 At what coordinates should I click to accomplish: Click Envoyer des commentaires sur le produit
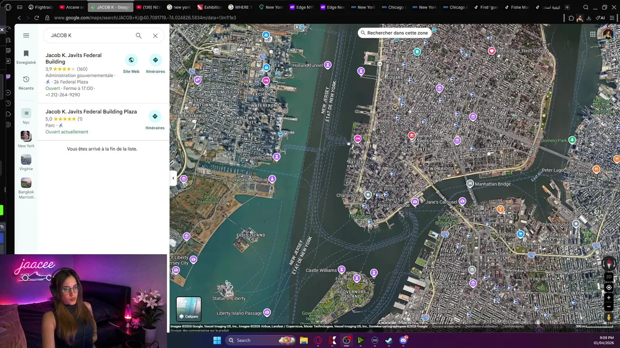[x=200, y=330]
